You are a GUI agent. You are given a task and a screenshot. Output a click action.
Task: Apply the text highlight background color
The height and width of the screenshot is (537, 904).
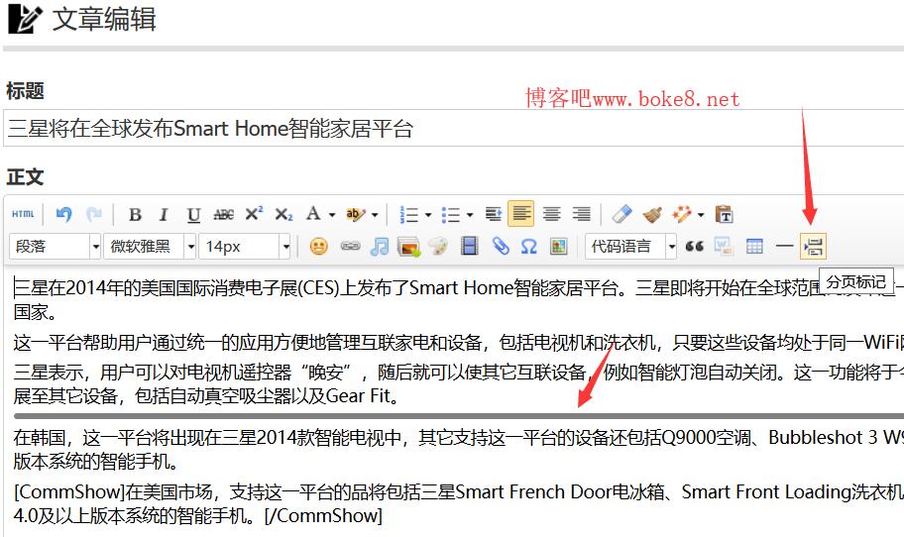click(355, 214)
